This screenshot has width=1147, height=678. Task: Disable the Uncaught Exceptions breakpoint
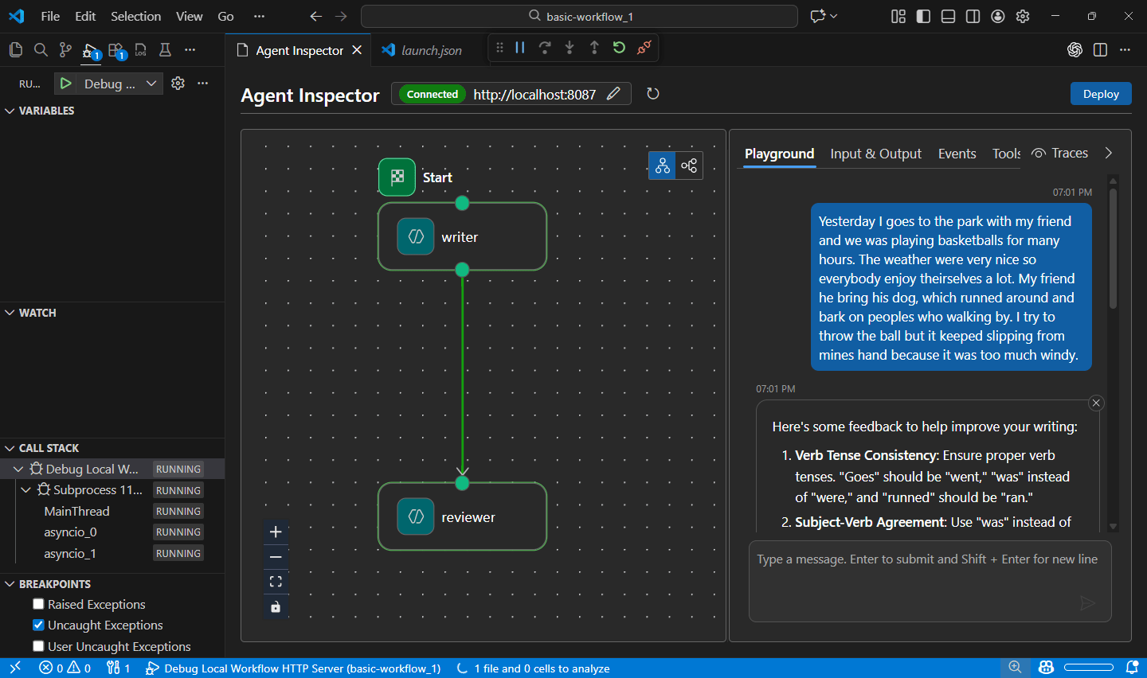[37, 625]
